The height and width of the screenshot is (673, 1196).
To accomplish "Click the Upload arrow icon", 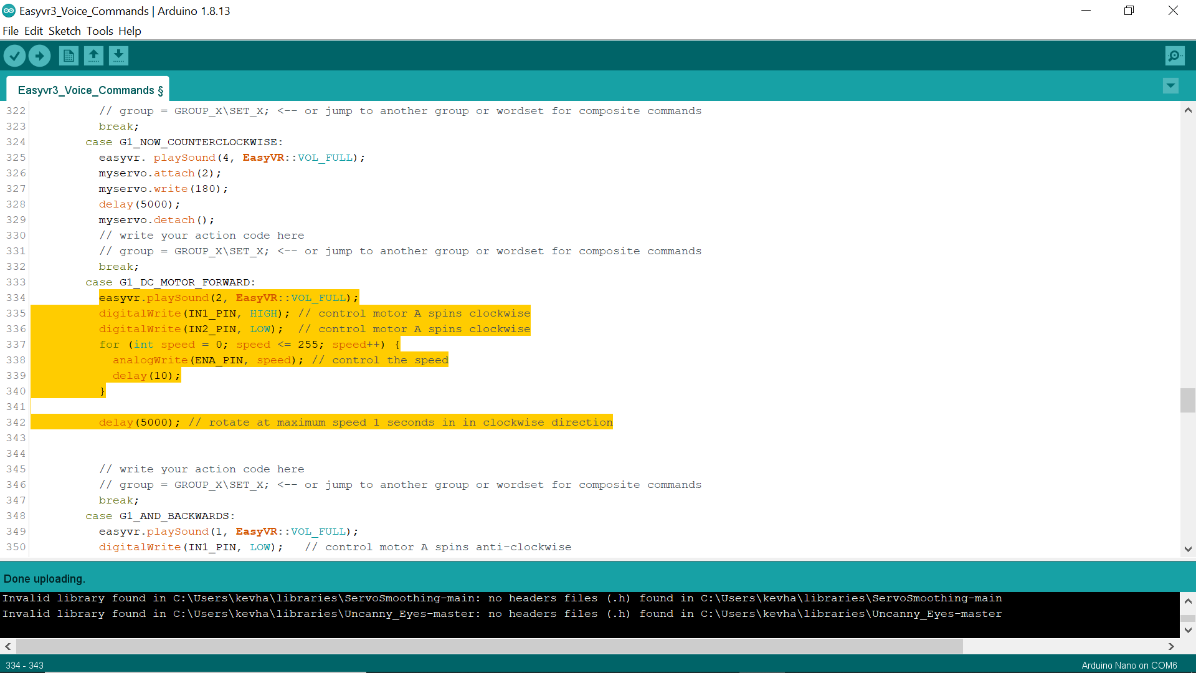I will [x=39, y=55].
